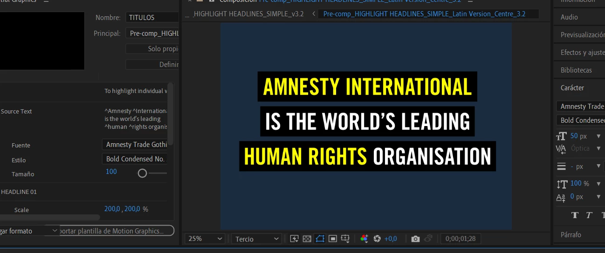This screenshot has width=605, height=253.
Task: Toggle region of interest icon
Action: 332,239
